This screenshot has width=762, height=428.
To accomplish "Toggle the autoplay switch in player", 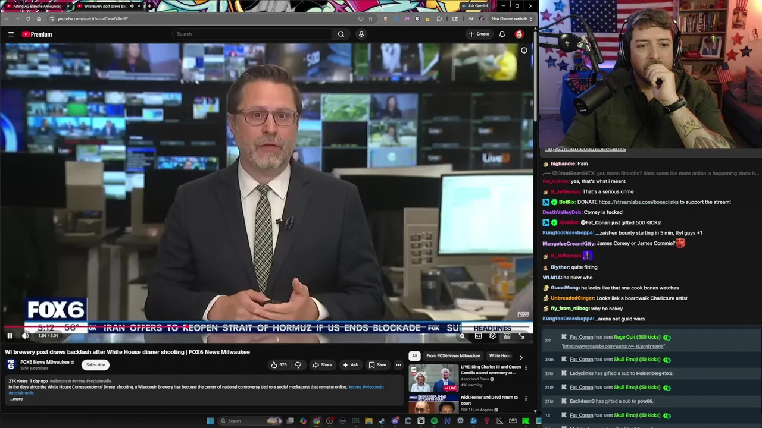I will [463, 336].
